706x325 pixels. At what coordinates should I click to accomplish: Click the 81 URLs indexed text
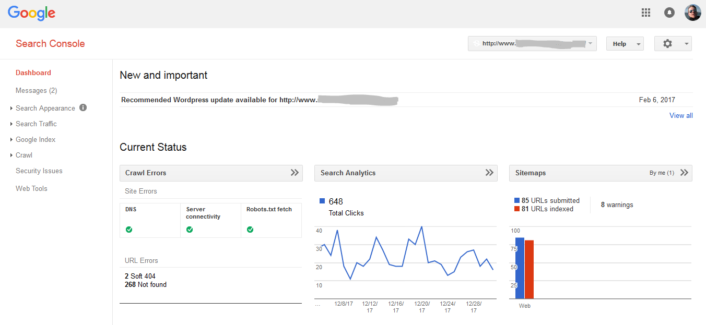click(x=547, y=209)
